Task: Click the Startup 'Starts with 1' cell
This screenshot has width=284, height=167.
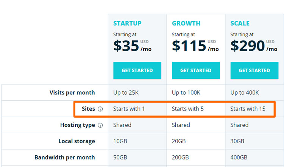Action: (129, 109)
